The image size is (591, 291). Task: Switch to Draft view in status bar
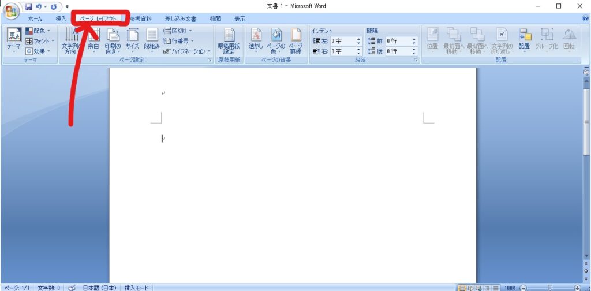[x=496, y=288]
